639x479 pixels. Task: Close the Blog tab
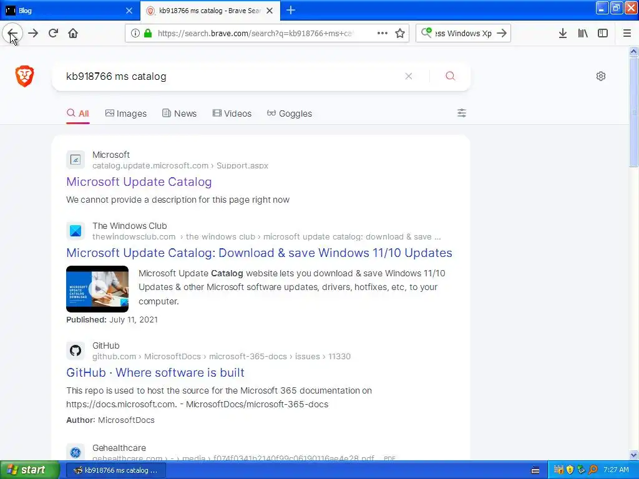[x=129, y=11]
